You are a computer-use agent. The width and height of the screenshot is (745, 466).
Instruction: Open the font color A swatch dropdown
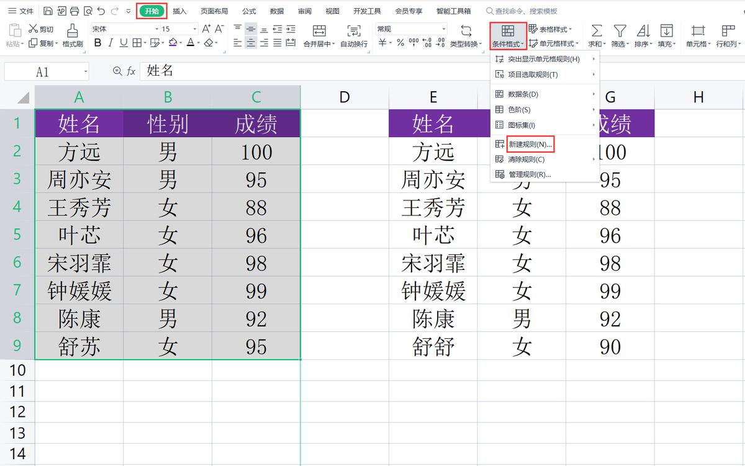coord(196,42)
